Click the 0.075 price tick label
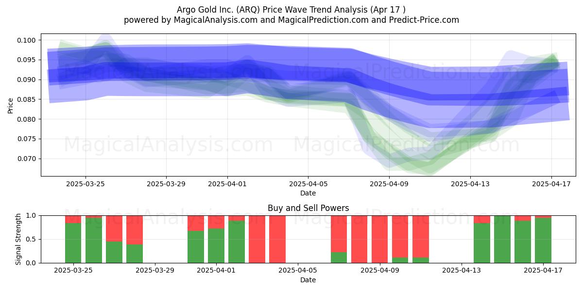 27,139
